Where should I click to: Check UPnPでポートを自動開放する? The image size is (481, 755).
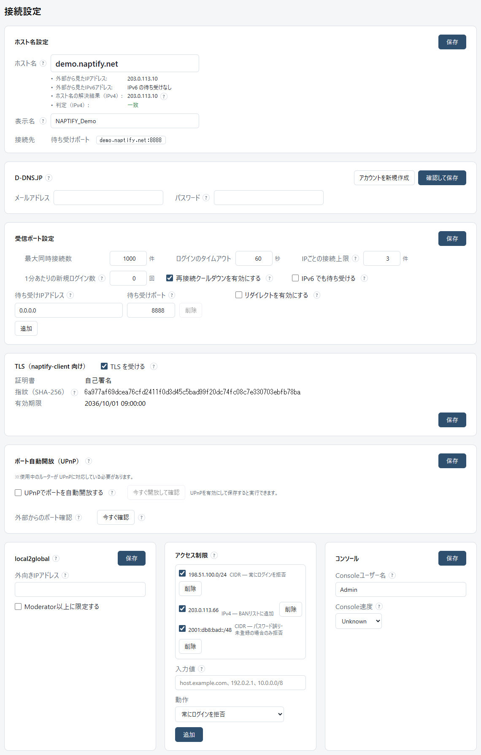coord(18,493)
